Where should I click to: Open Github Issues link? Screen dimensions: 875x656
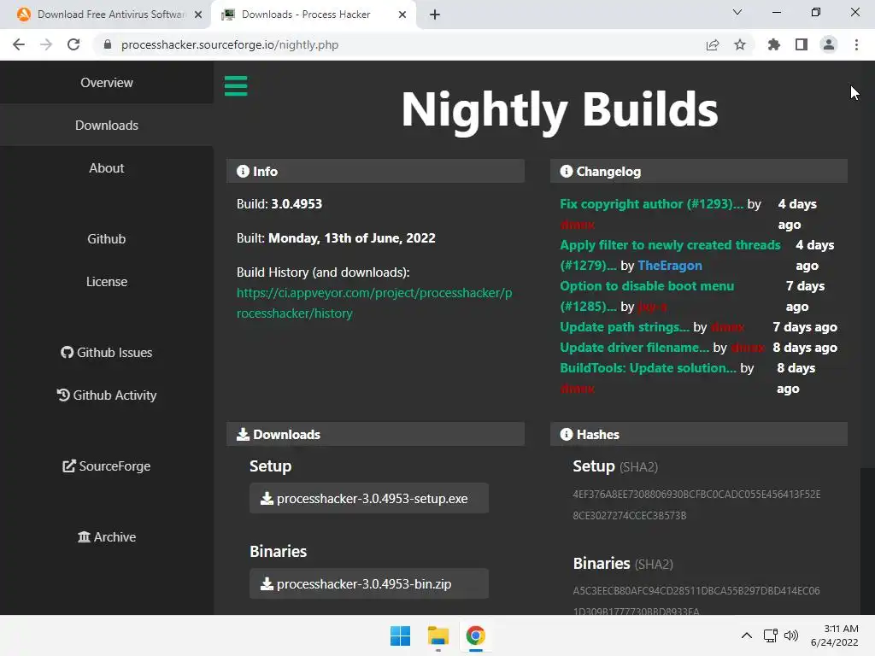coord(107,353)
